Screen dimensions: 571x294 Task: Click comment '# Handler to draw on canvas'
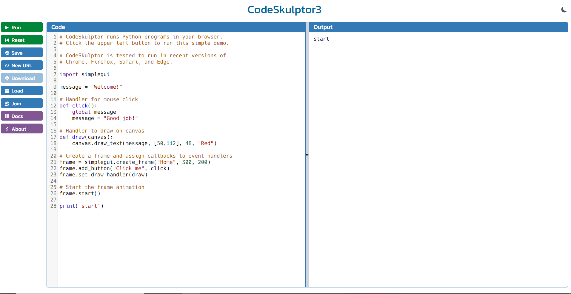pyautogui.click(x=102, y=131)
